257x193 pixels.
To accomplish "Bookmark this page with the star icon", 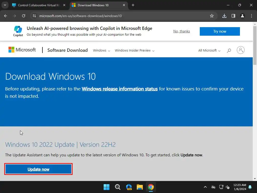I will [212, 16].
